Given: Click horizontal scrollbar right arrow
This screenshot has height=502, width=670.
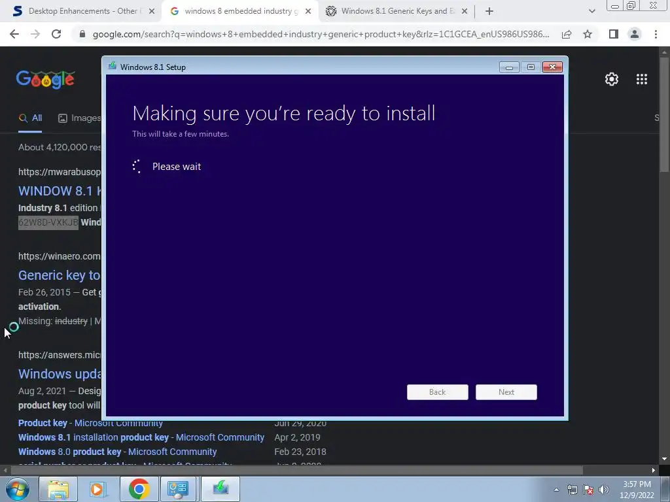Looking at the screenshot, I should [654, 471].
